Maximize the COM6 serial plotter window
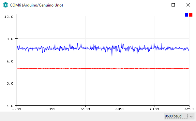Screen dimensions: 196x121 tap(173, 5)
